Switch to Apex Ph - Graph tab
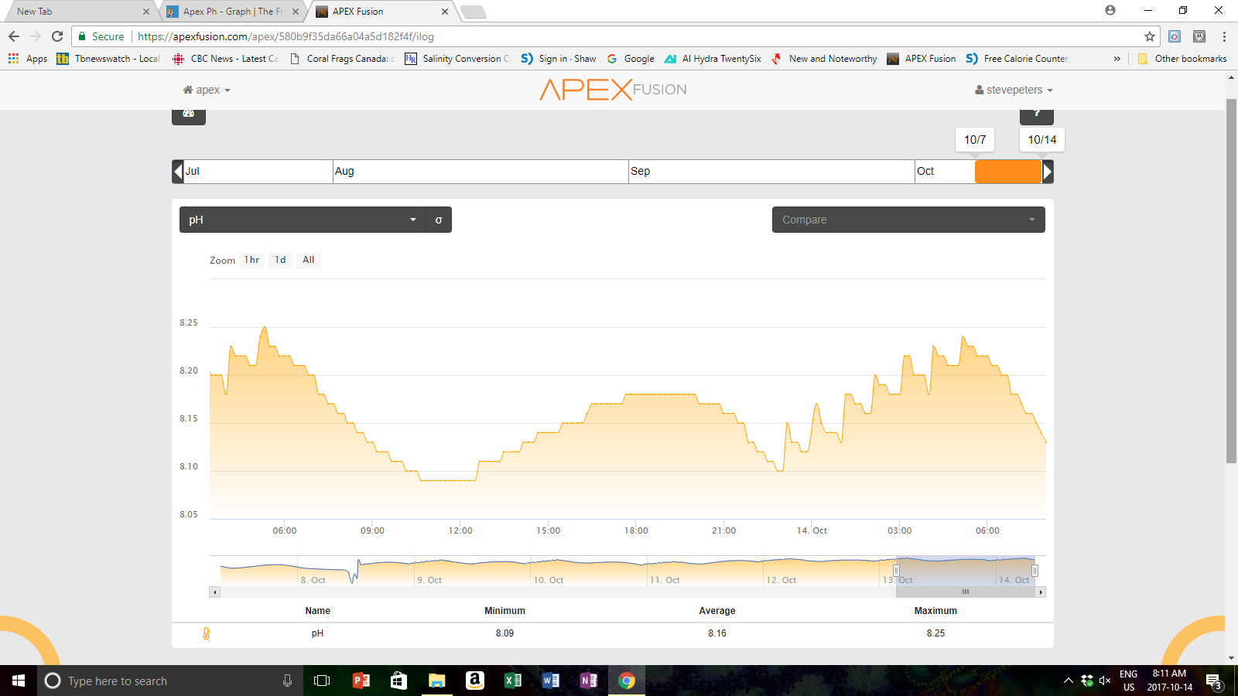Screen dimensions: 1238x696 click(232, 12)
